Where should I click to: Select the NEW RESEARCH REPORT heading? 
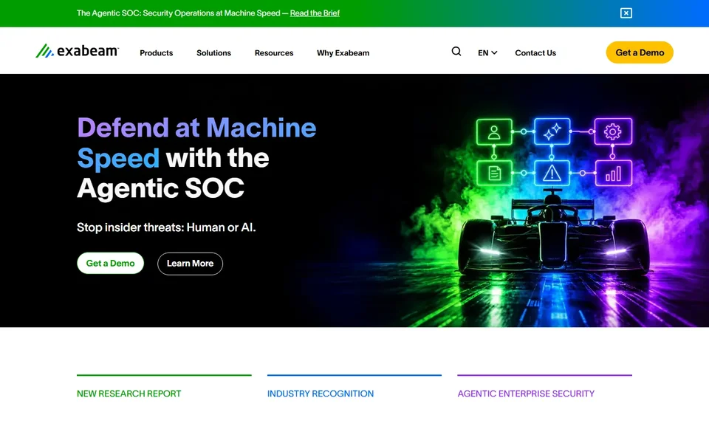[x=129, y=394]
